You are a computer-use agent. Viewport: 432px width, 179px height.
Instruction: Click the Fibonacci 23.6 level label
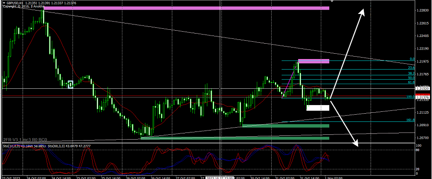(411, 68)
